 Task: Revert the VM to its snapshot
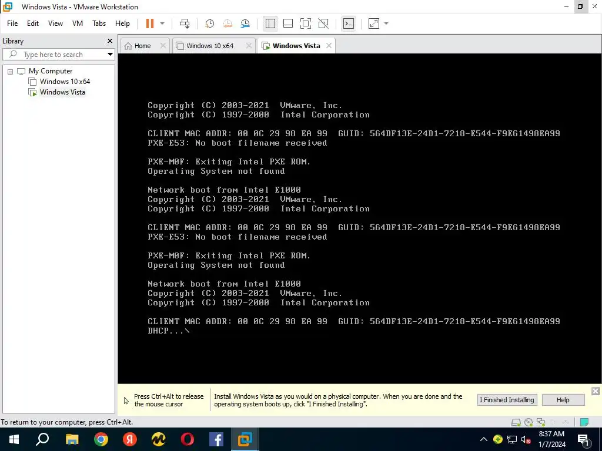pos(228,23)
